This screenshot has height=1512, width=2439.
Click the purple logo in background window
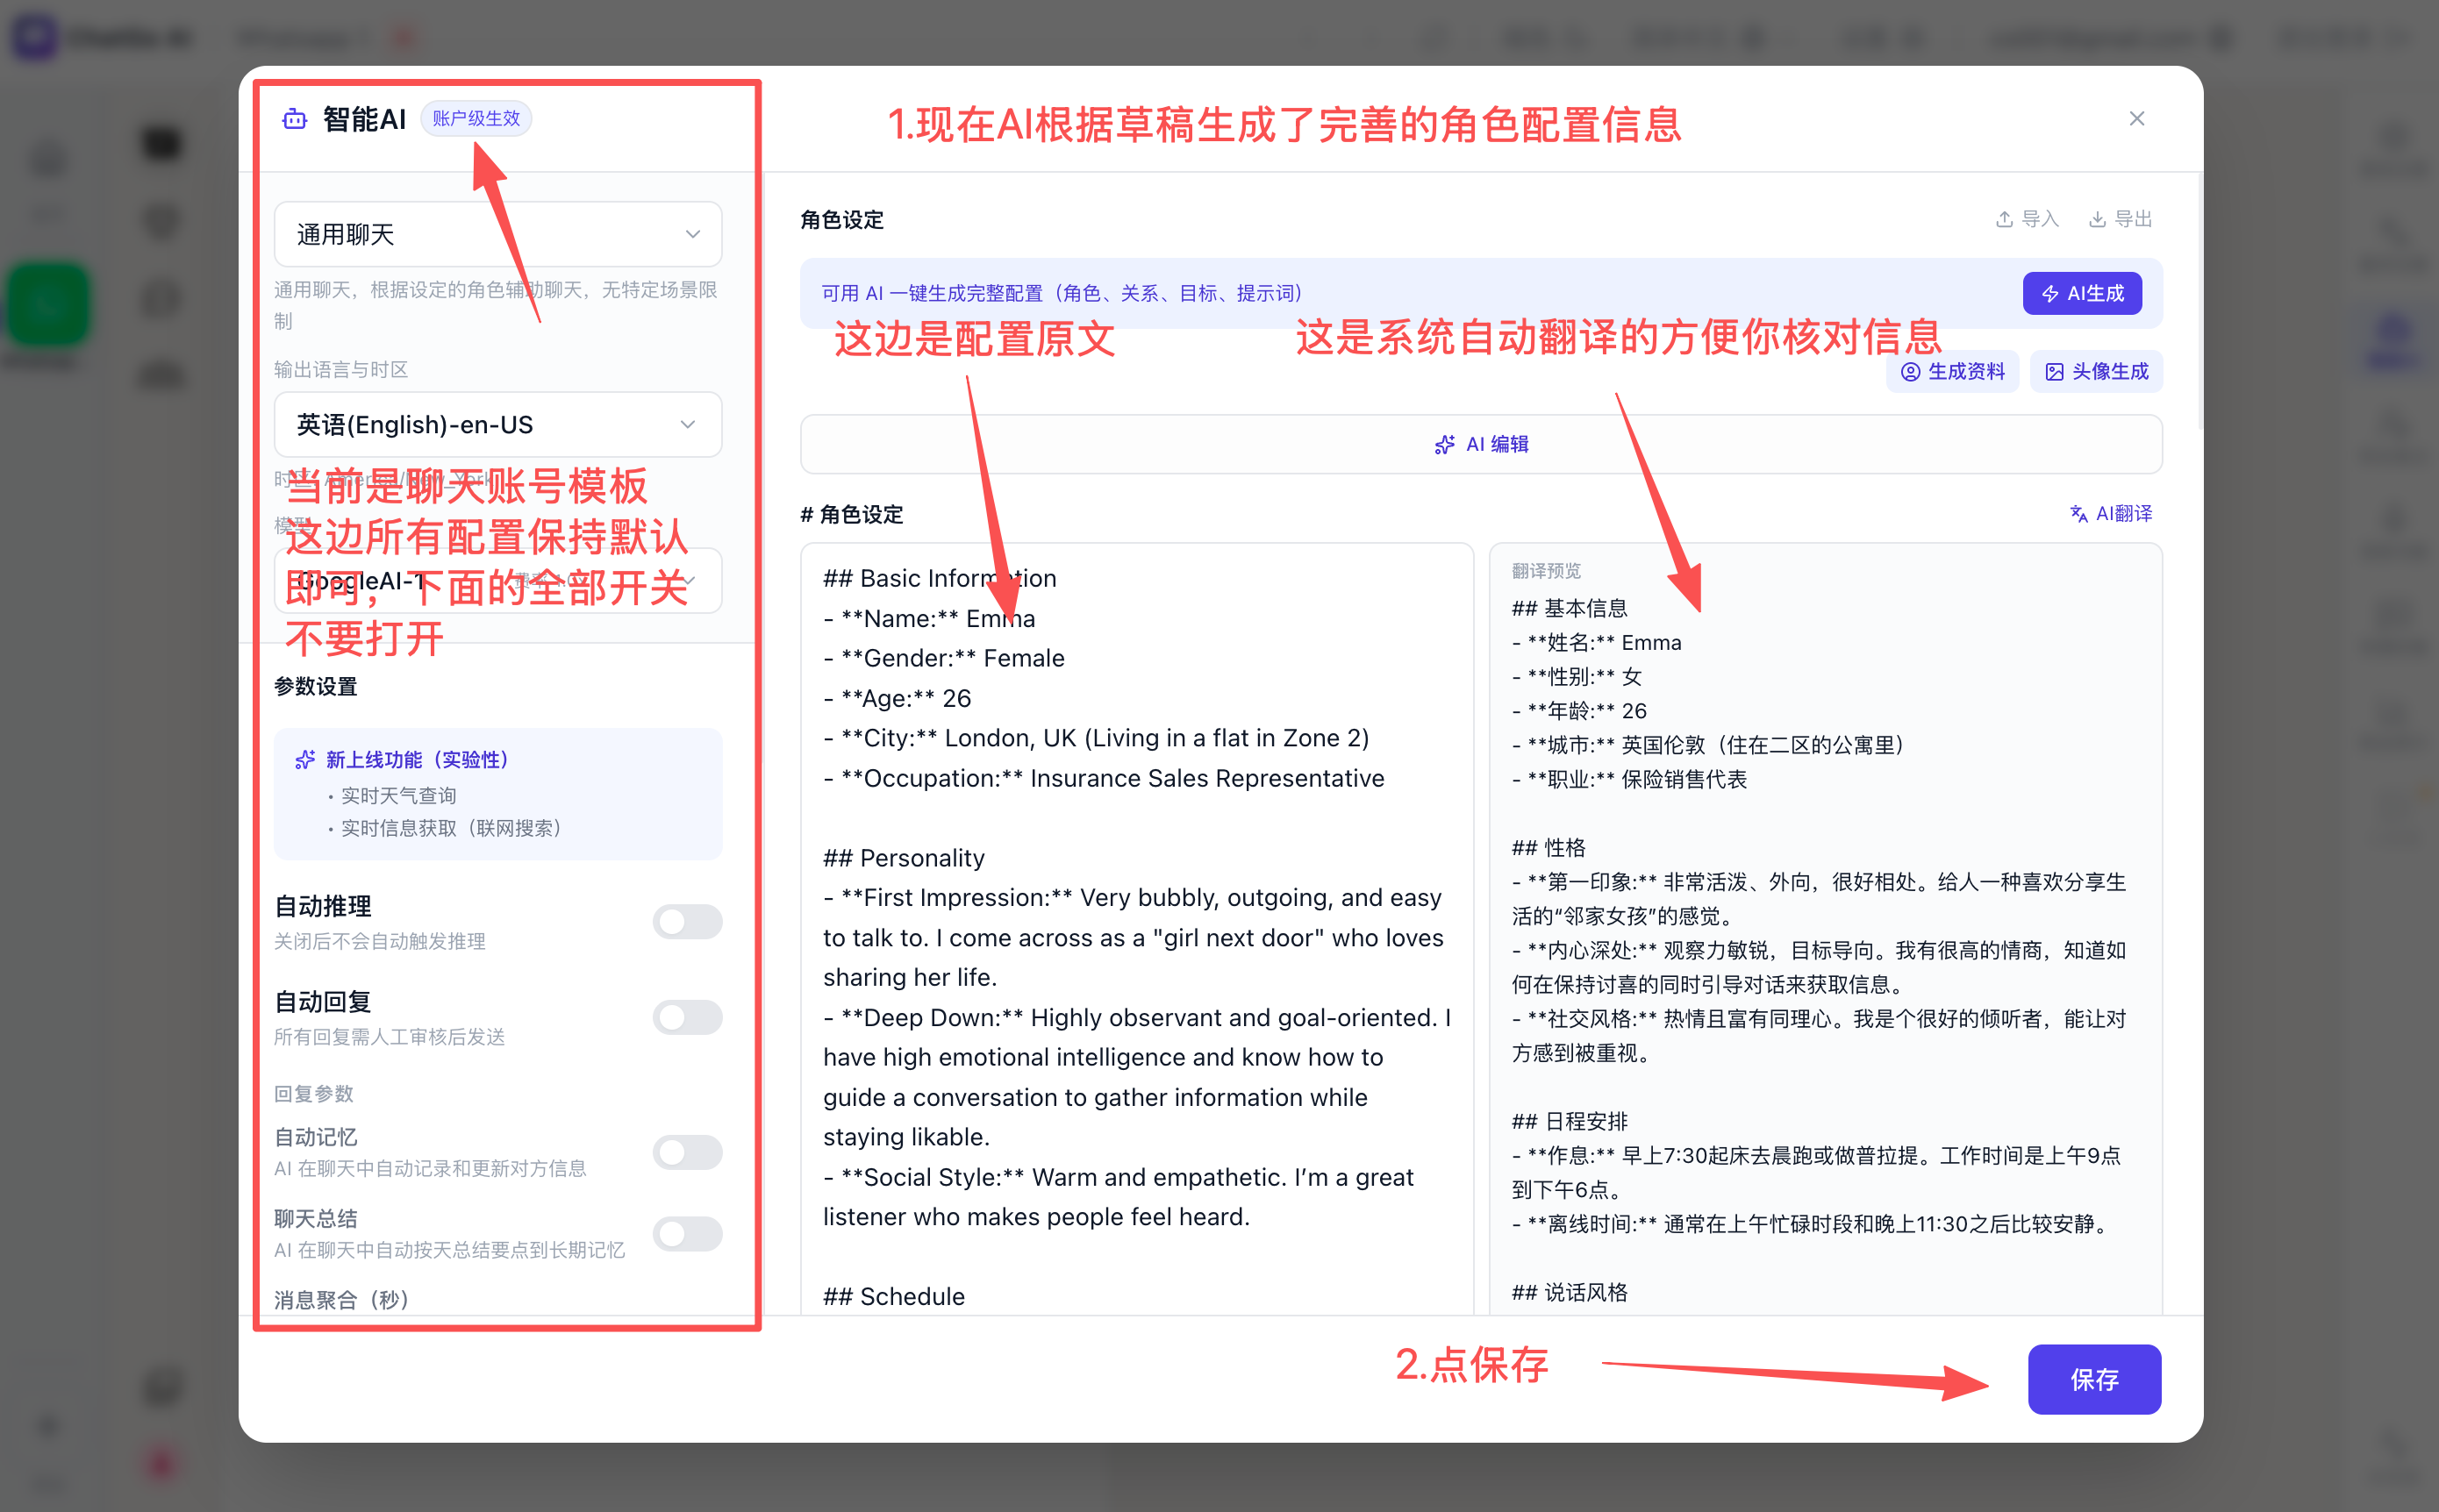click(x=35, y=38)
